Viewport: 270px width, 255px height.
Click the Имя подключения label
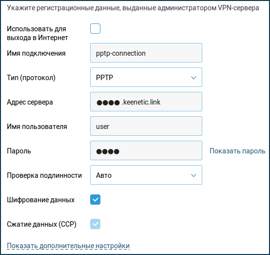[x=36, y=53]
